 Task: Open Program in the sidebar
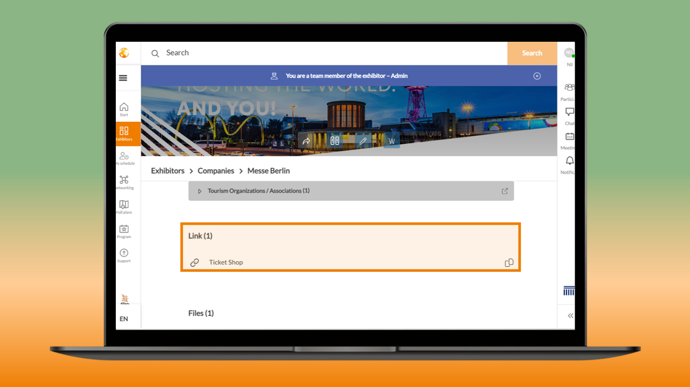pyautogui.click(x=124, y=231)
